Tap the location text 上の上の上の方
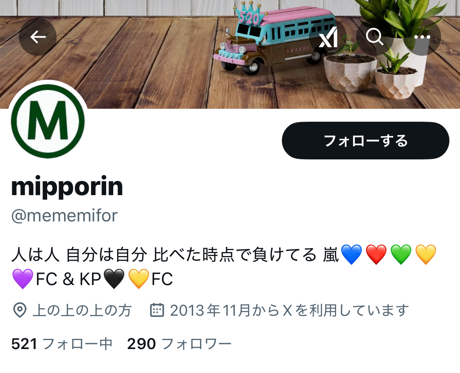460x373 pixels. pyautogui.click(x=83, y=310)
